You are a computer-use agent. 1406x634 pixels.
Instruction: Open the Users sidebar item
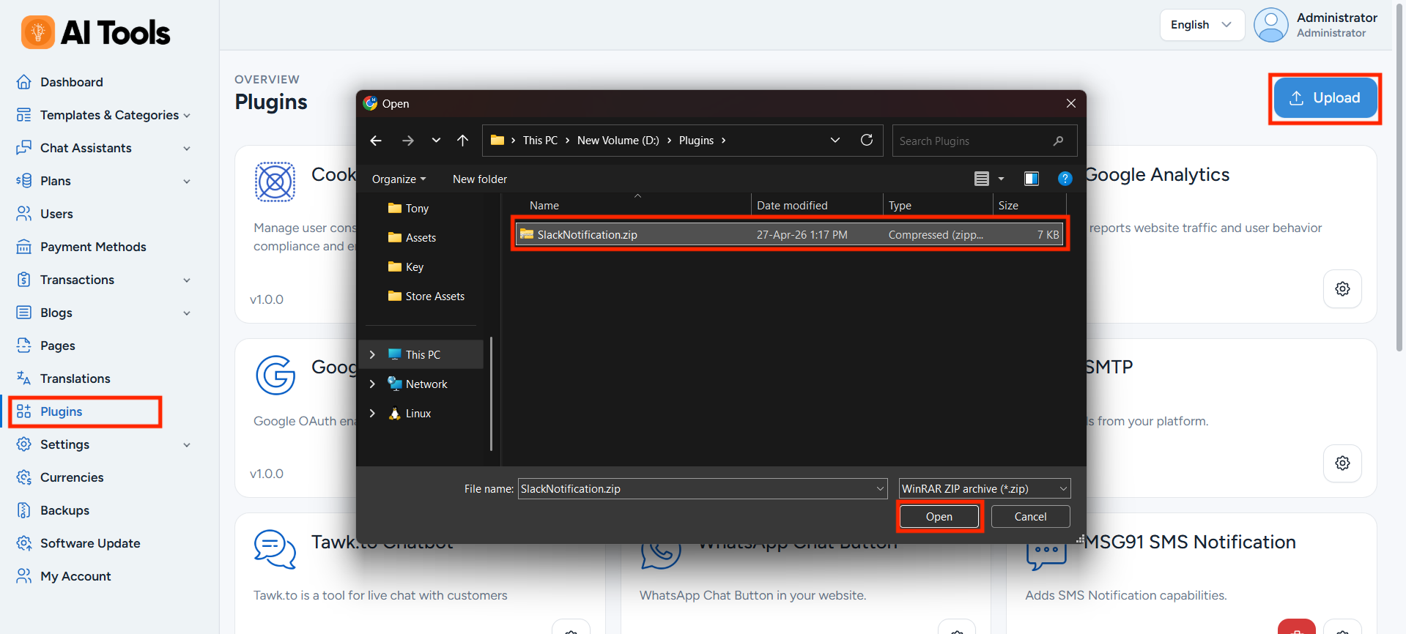[x=56, y=214]
